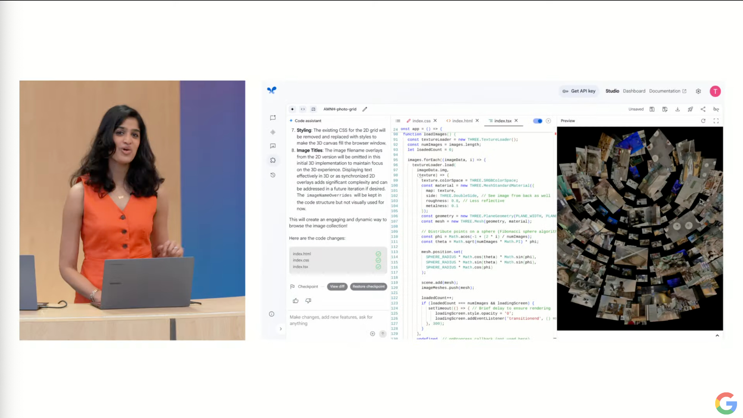Download the app with the download icon
743x418 pixels.
[677, 109]
